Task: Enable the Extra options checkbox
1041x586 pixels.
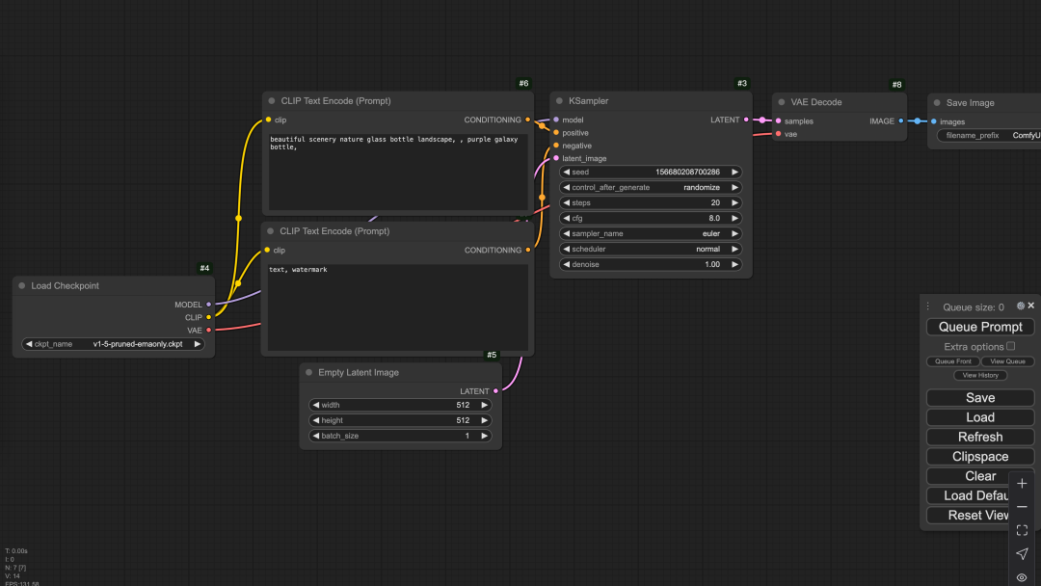Action: coord(1010,346)
